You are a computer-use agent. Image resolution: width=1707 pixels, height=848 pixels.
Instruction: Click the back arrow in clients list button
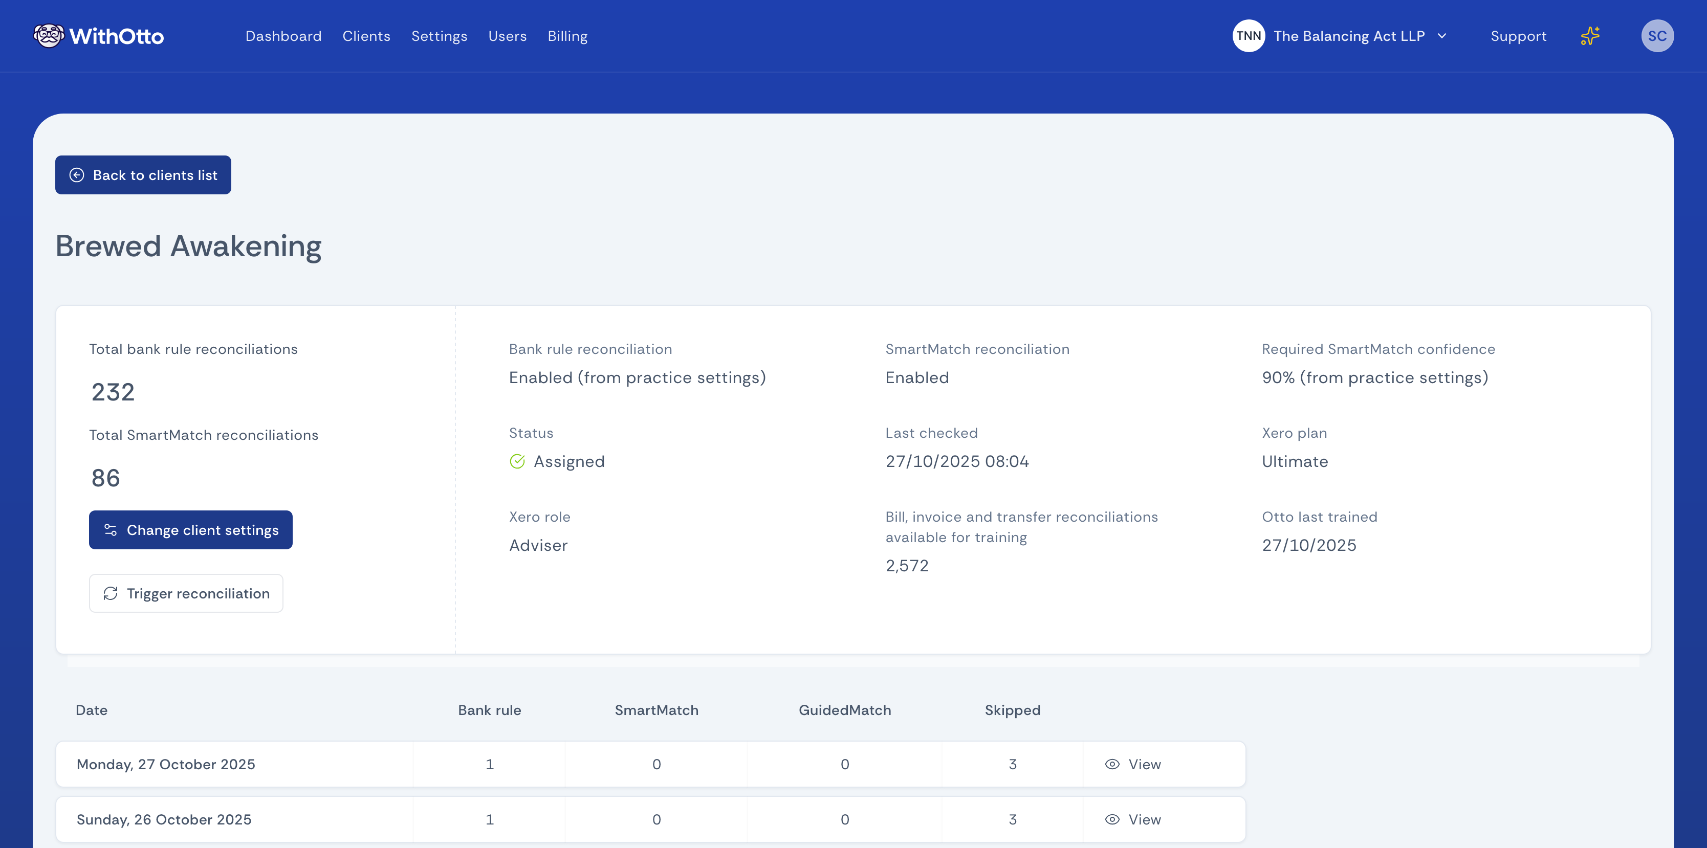tap(78, 175)
